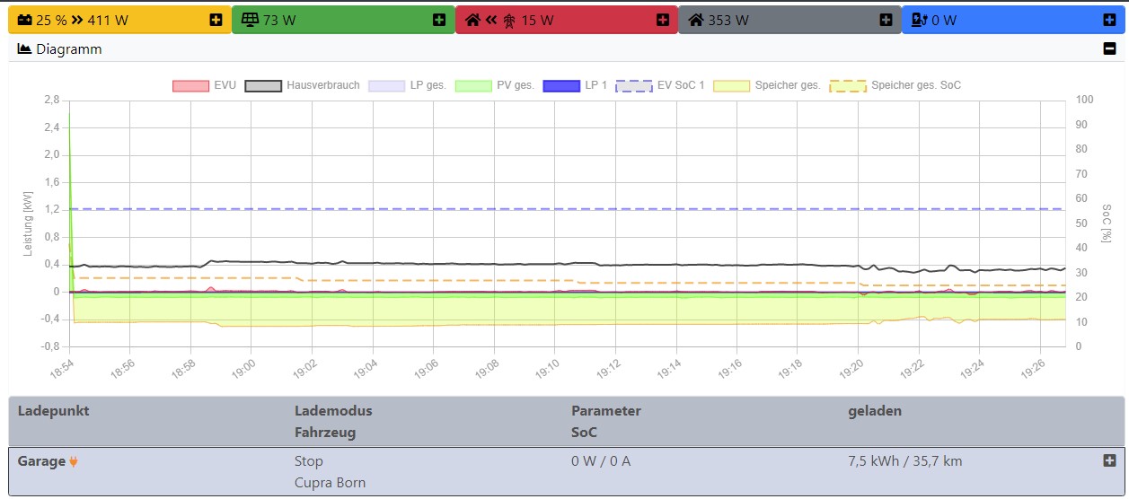Click the Fahrzeug header label
This screenshot has height=499, width=1129.
coord(325,433)
